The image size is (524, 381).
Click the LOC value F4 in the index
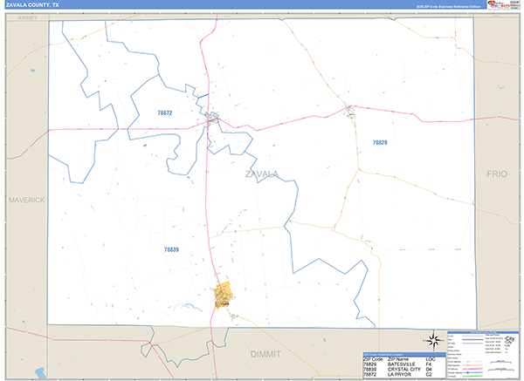(x=429, y=364)
